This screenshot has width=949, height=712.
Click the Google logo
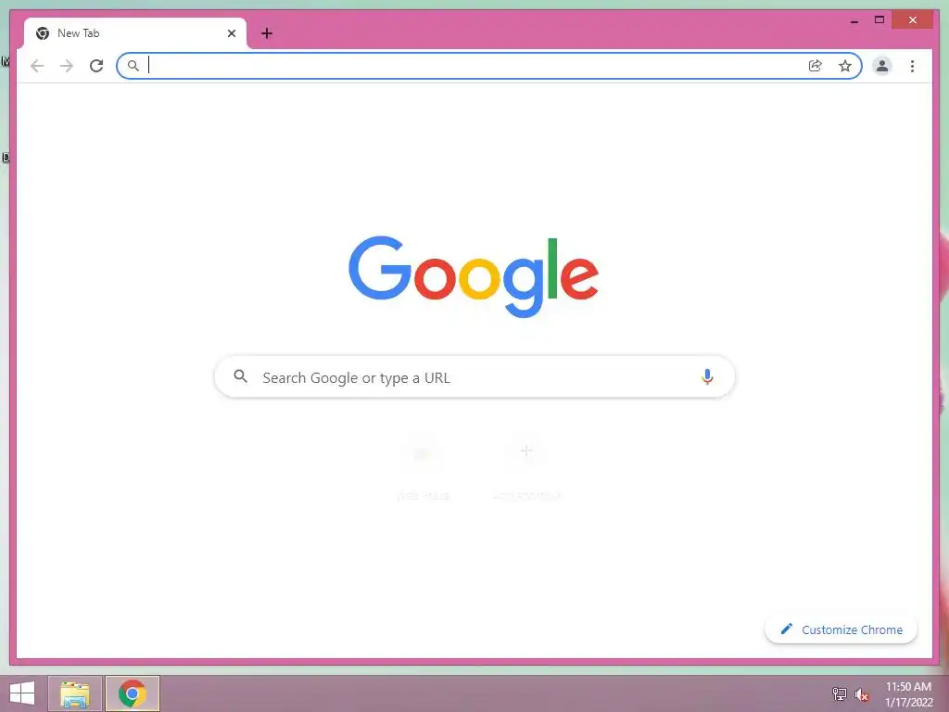point(474,276)
